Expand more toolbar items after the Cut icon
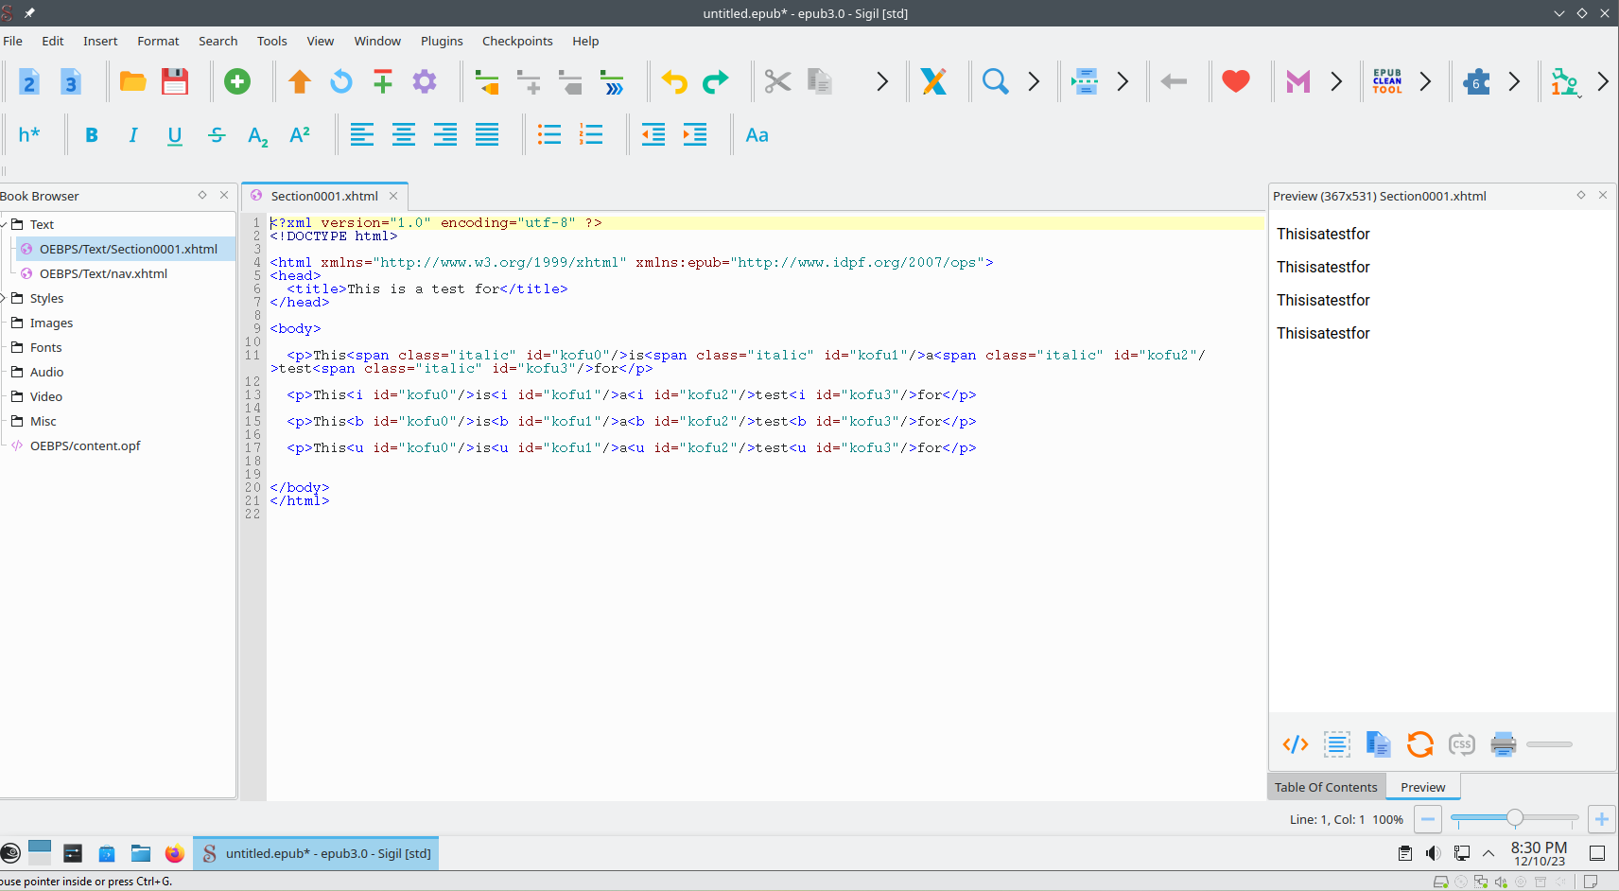 click(x=881, y=82)
